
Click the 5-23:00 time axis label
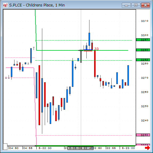[128, 148]
